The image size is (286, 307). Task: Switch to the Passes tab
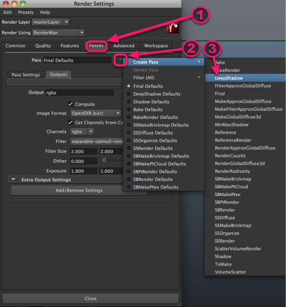[x=96, y=46]
